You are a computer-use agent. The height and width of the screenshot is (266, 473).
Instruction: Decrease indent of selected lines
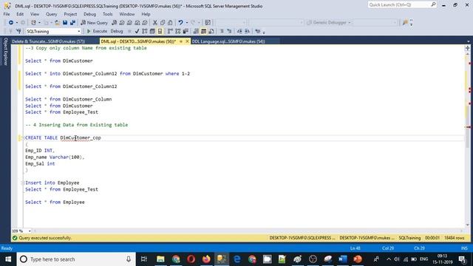point(239,31)
